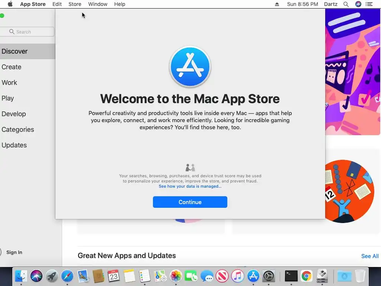Viewport: 381px width, 286px height.
Task: Focus the App Store Search field
Action: click(27, 32)
